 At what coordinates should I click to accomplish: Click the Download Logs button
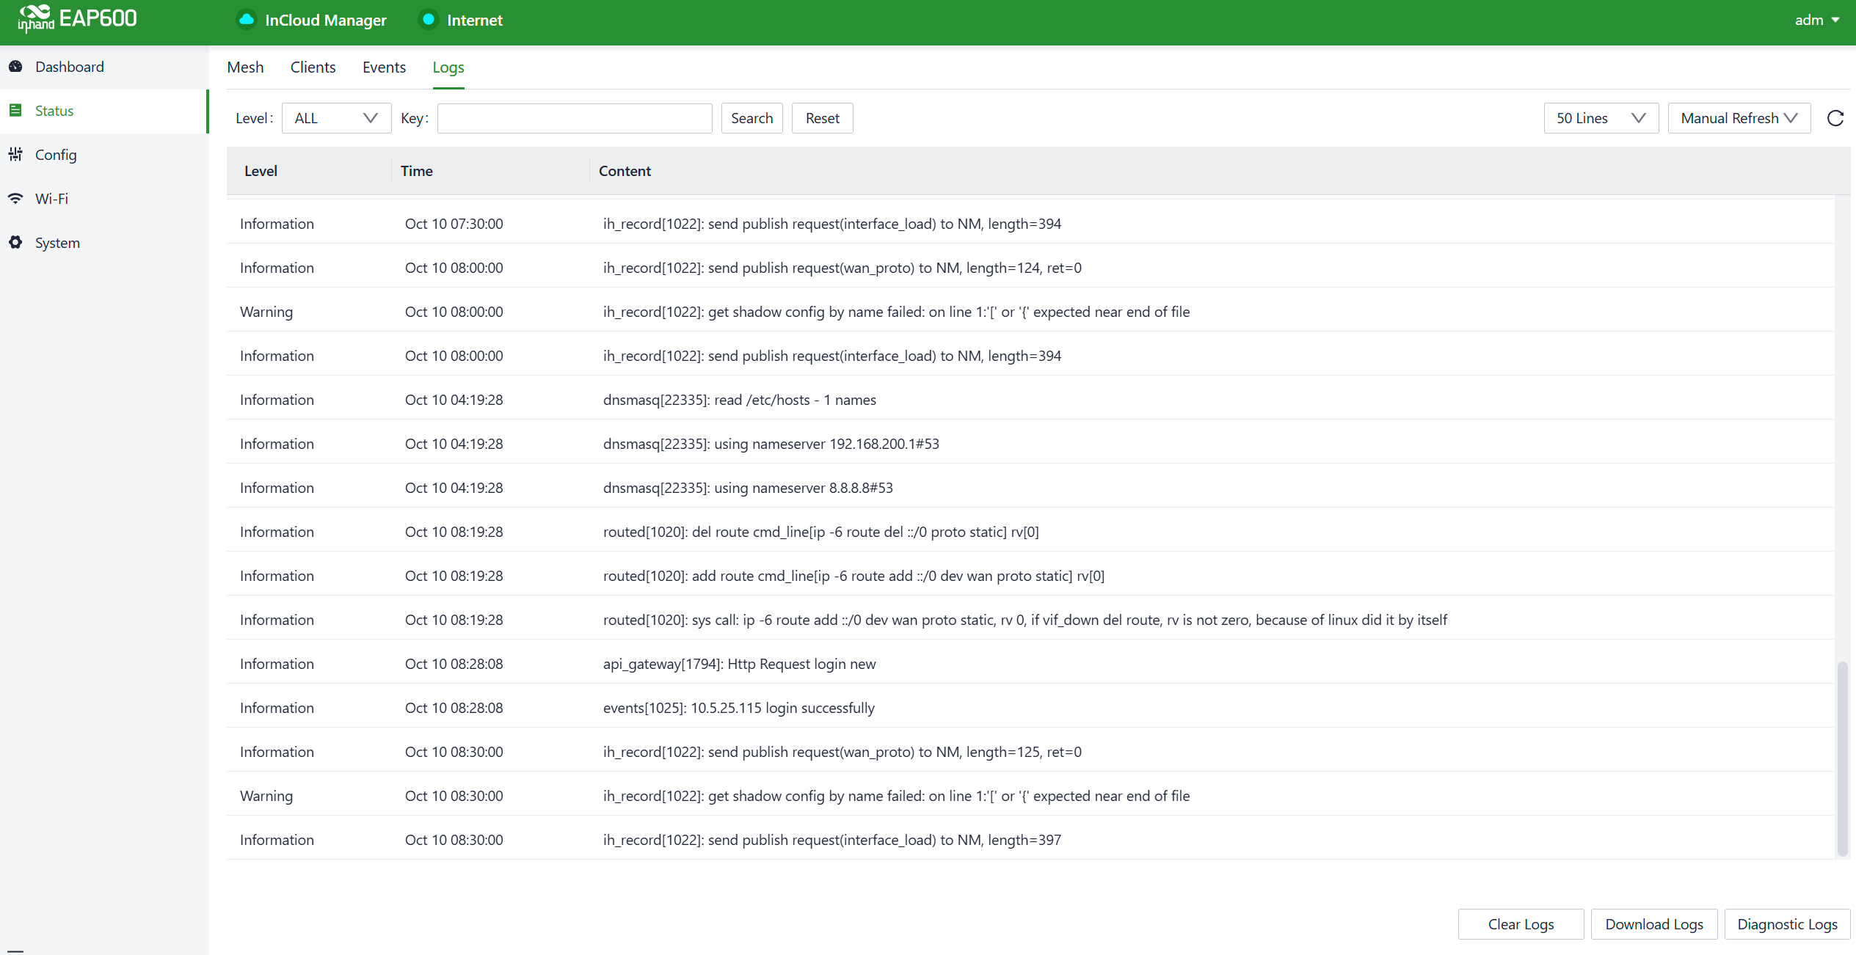1653,924
